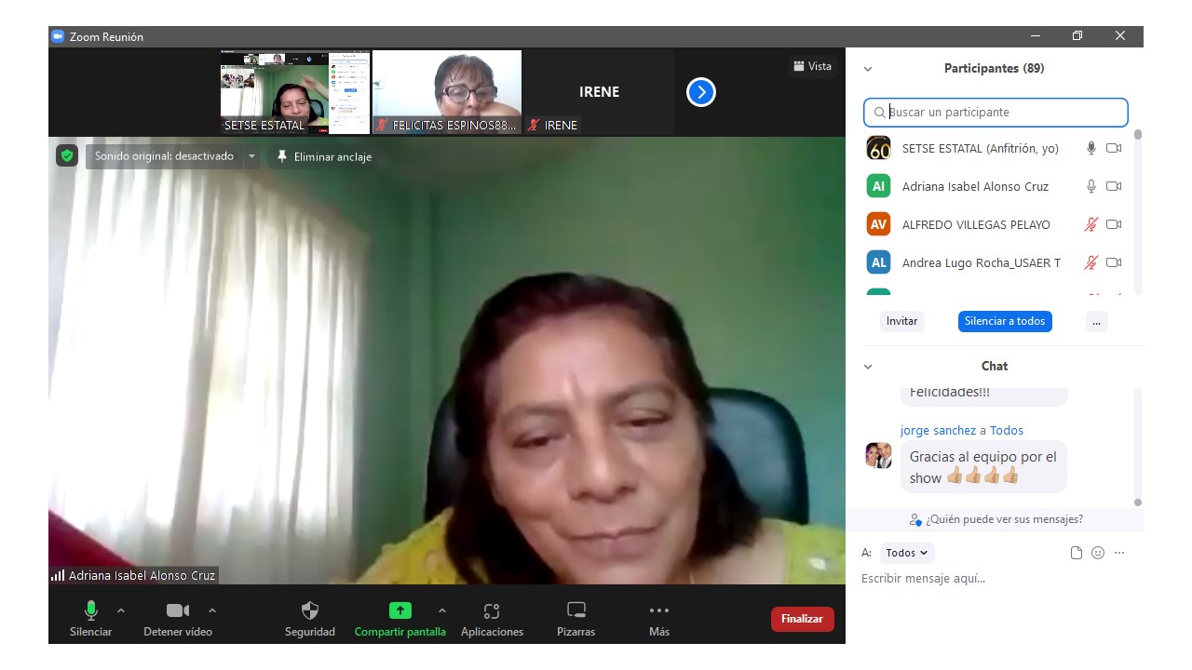Screen dimensions: 1192x670
Task: Open the Vista layout menu
Action: tap(812, 66)
